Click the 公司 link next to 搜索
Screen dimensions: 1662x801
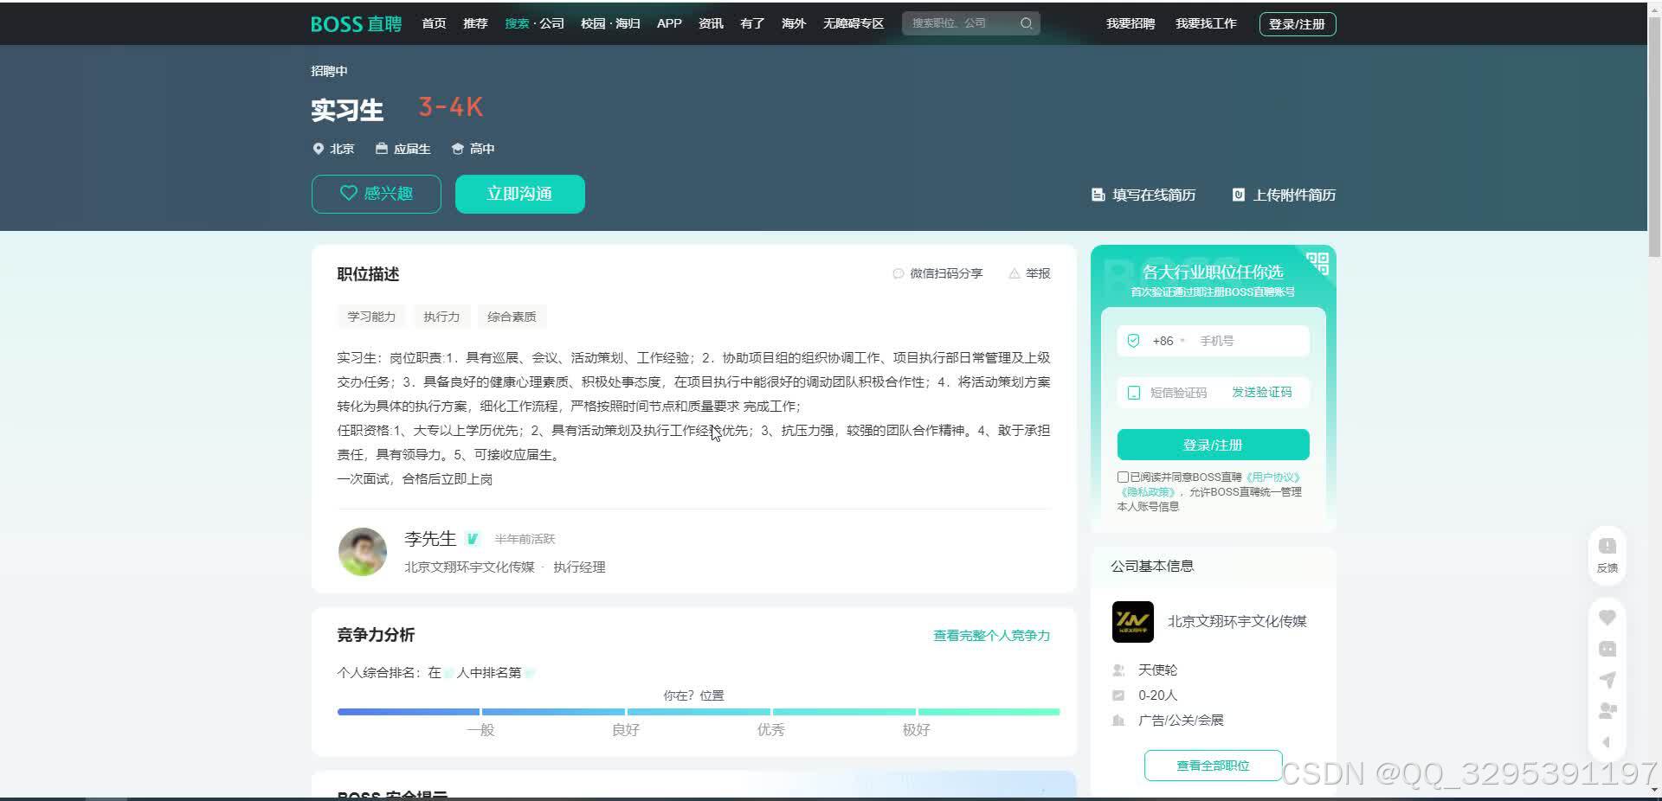(x=551, y=23)
